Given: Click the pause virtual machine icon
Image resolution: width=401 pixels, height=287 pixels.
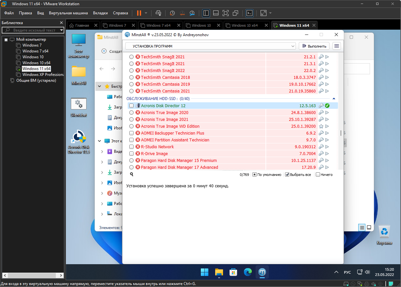Looking at the screenshot, I should (x=139, y=13).
